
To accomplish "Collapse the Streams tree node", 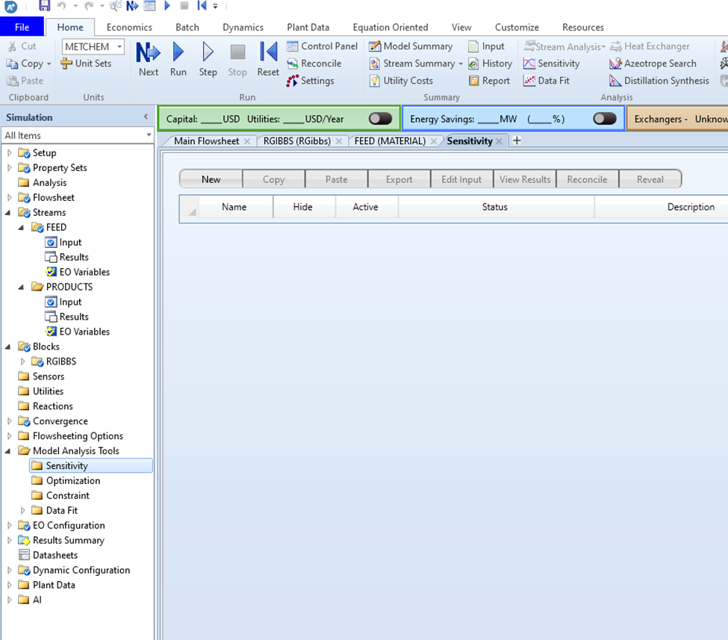I will click(x=8, y=212).
